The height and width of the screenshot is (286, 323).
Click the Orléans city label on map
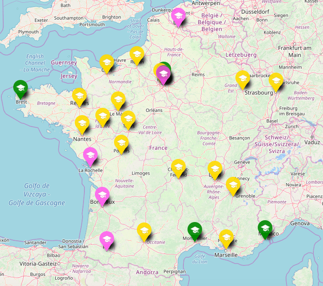[154, 110]
